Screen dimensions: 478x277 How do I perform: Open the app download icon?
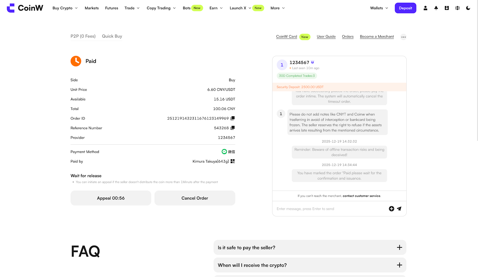click(447, 8)
